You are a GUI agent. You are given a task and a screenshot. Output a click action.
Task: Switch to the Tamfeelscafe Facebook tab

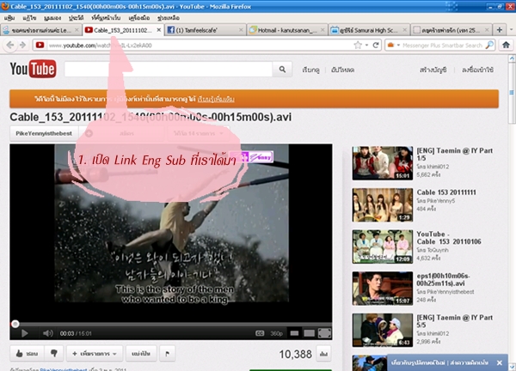point(205,30)
